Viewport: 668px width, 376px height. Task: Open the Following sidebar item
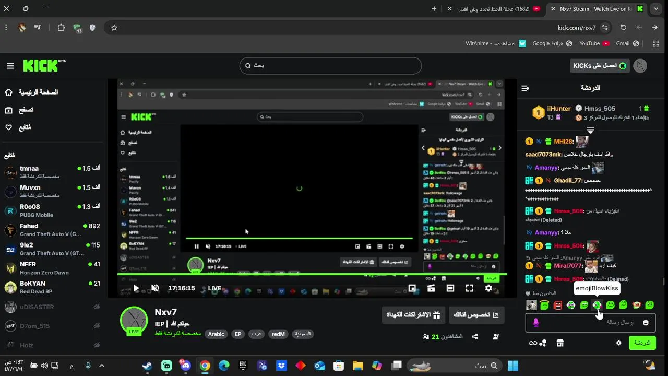coord(18,127)
